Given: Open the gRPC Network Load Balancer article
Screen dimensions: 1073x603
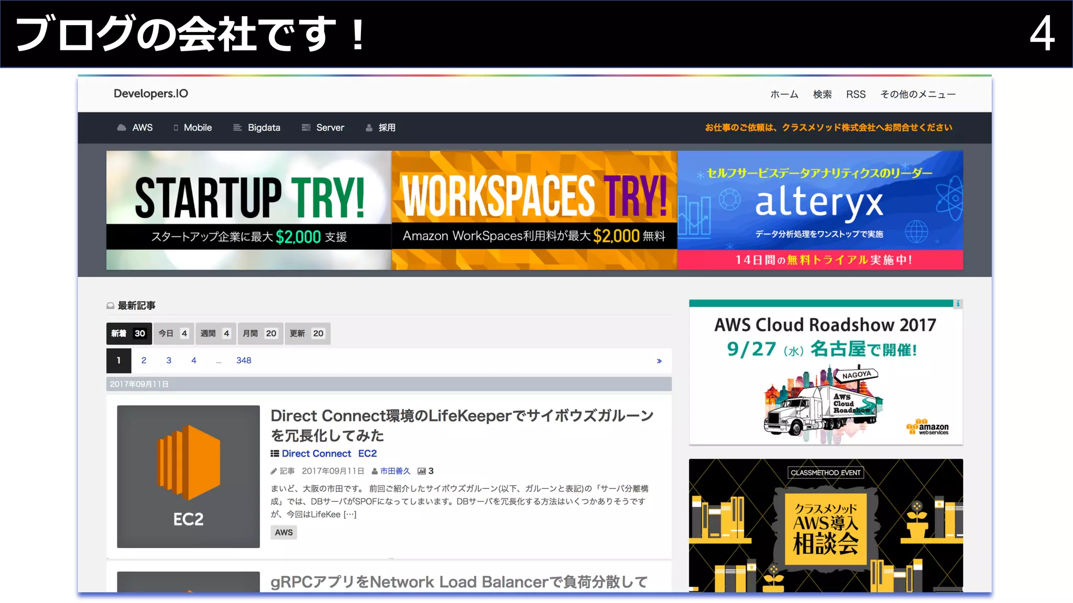Looking at the screenshot, I should (x=459, y=582).
